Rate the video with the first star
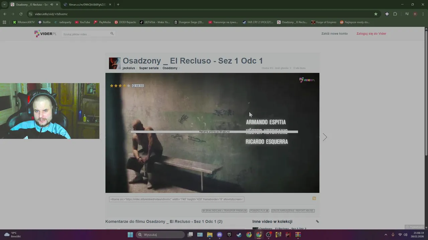The image size is (428, 240). pos(112,86)
